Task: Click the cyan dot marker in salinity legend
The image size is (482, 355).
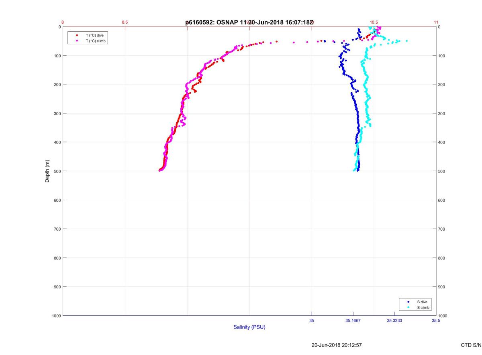Action: point(408,307)
